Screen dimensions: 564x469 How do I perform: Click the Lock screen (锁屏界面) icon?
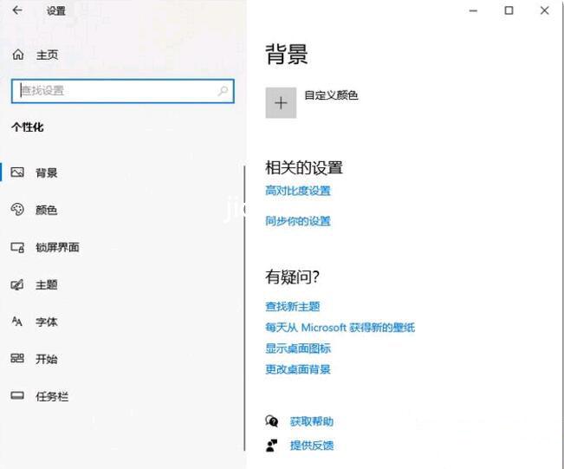(x=17, y=247)
